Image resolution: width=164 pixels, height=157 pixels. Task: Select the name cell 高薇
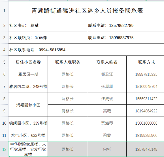107,111
